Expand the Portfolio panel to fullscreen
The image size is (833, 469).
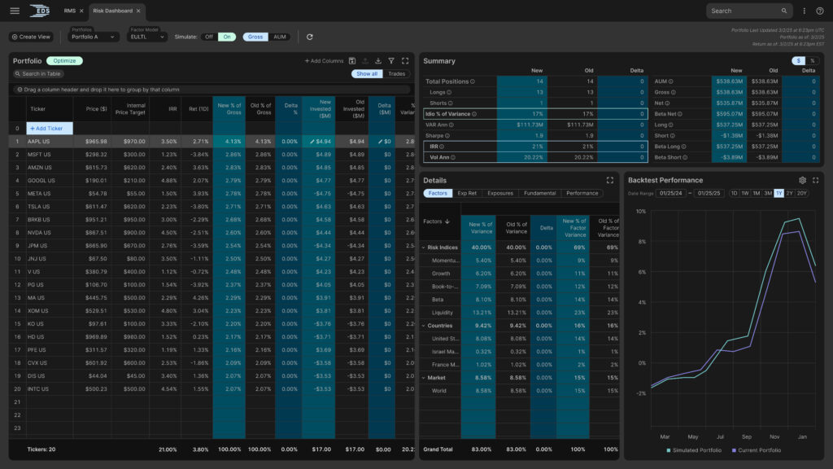click(405, 61)
